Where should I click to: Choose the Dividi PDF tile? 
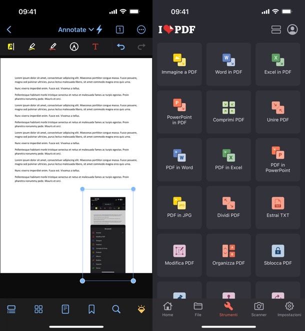[x=228, y=207]
